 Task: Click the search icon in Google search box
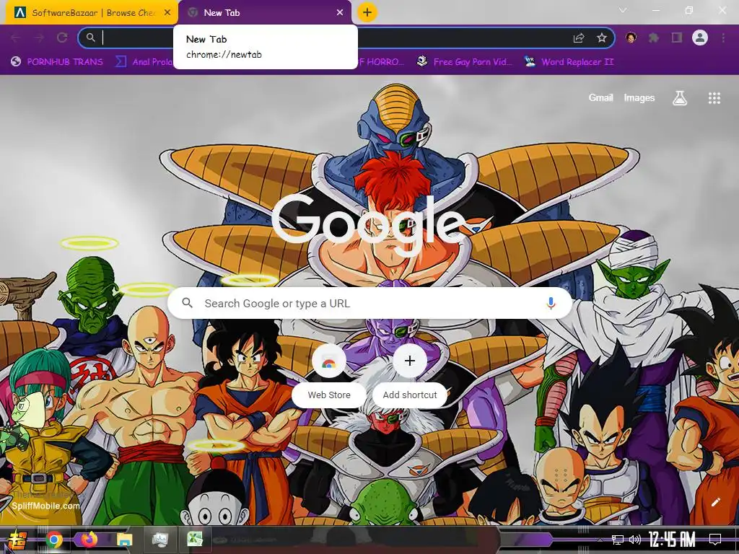tap(187, 303)
